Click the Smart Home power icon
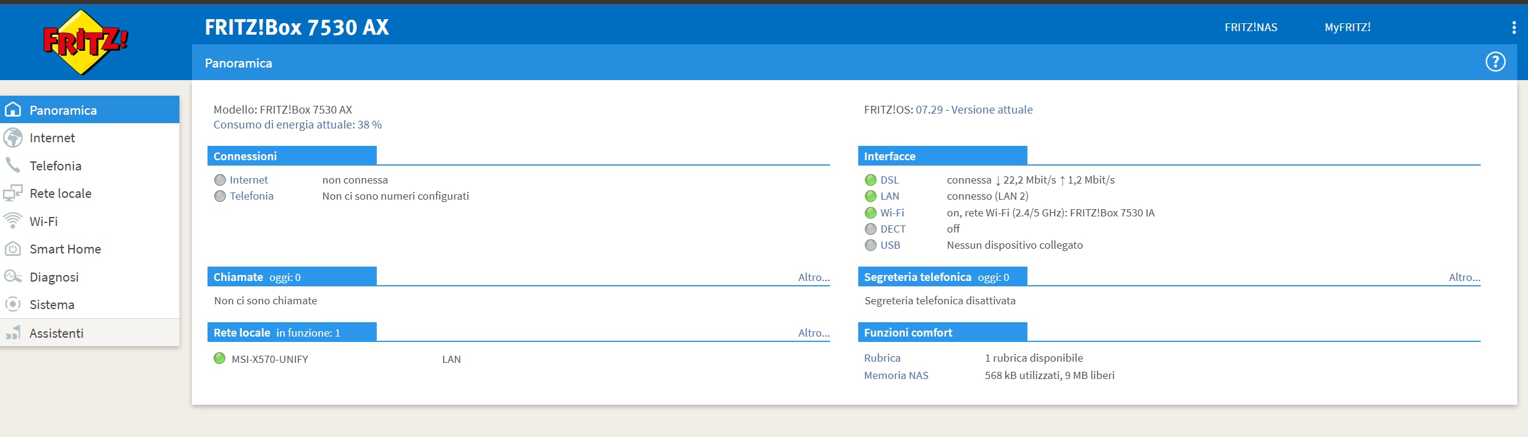The image size is (1528, 437). coord(13,249)
